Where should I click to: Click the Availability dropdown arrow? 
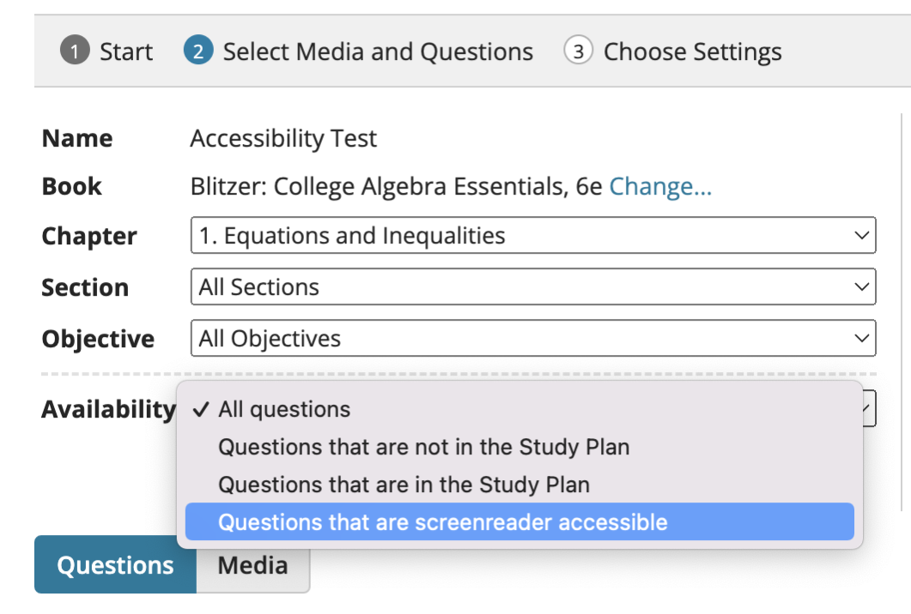(x=869, y=409)
